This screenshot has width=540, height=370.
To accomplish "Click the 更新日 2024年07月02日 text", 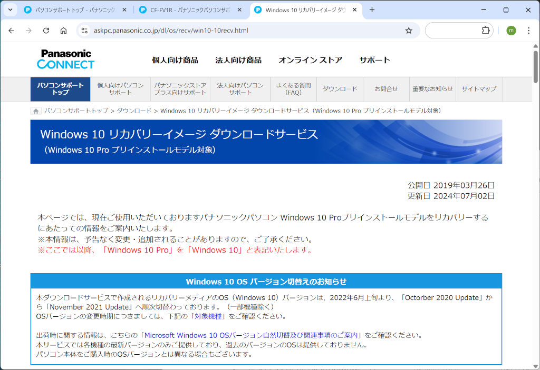I will (x=451, y=196).
